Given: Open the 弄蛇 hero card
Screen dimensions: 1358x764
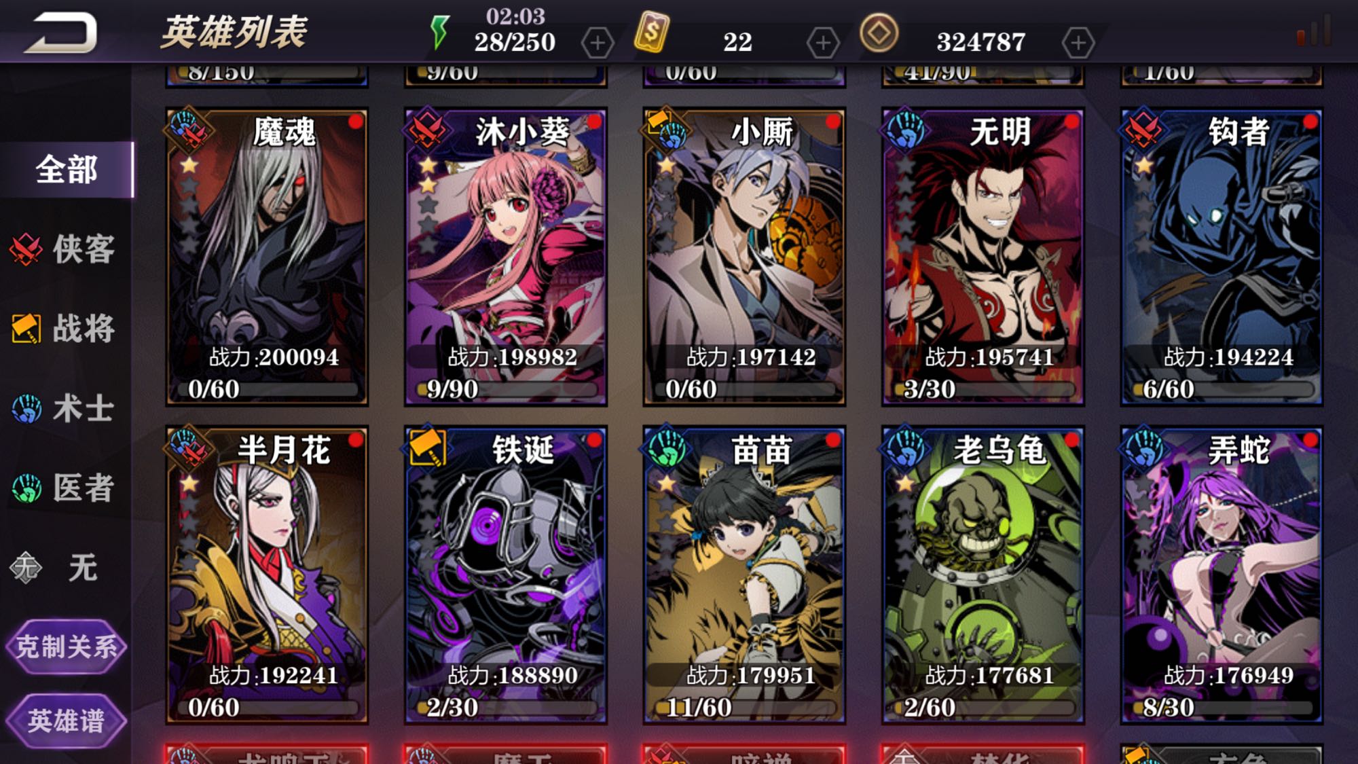Looking at the screenshot, I should coord(1222,575).
